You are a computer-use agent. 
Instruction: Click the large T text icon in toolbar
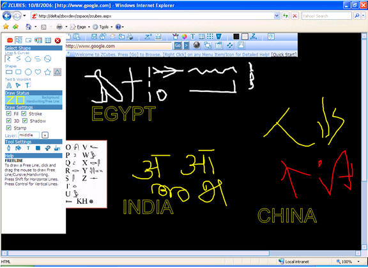click(193, 36)
